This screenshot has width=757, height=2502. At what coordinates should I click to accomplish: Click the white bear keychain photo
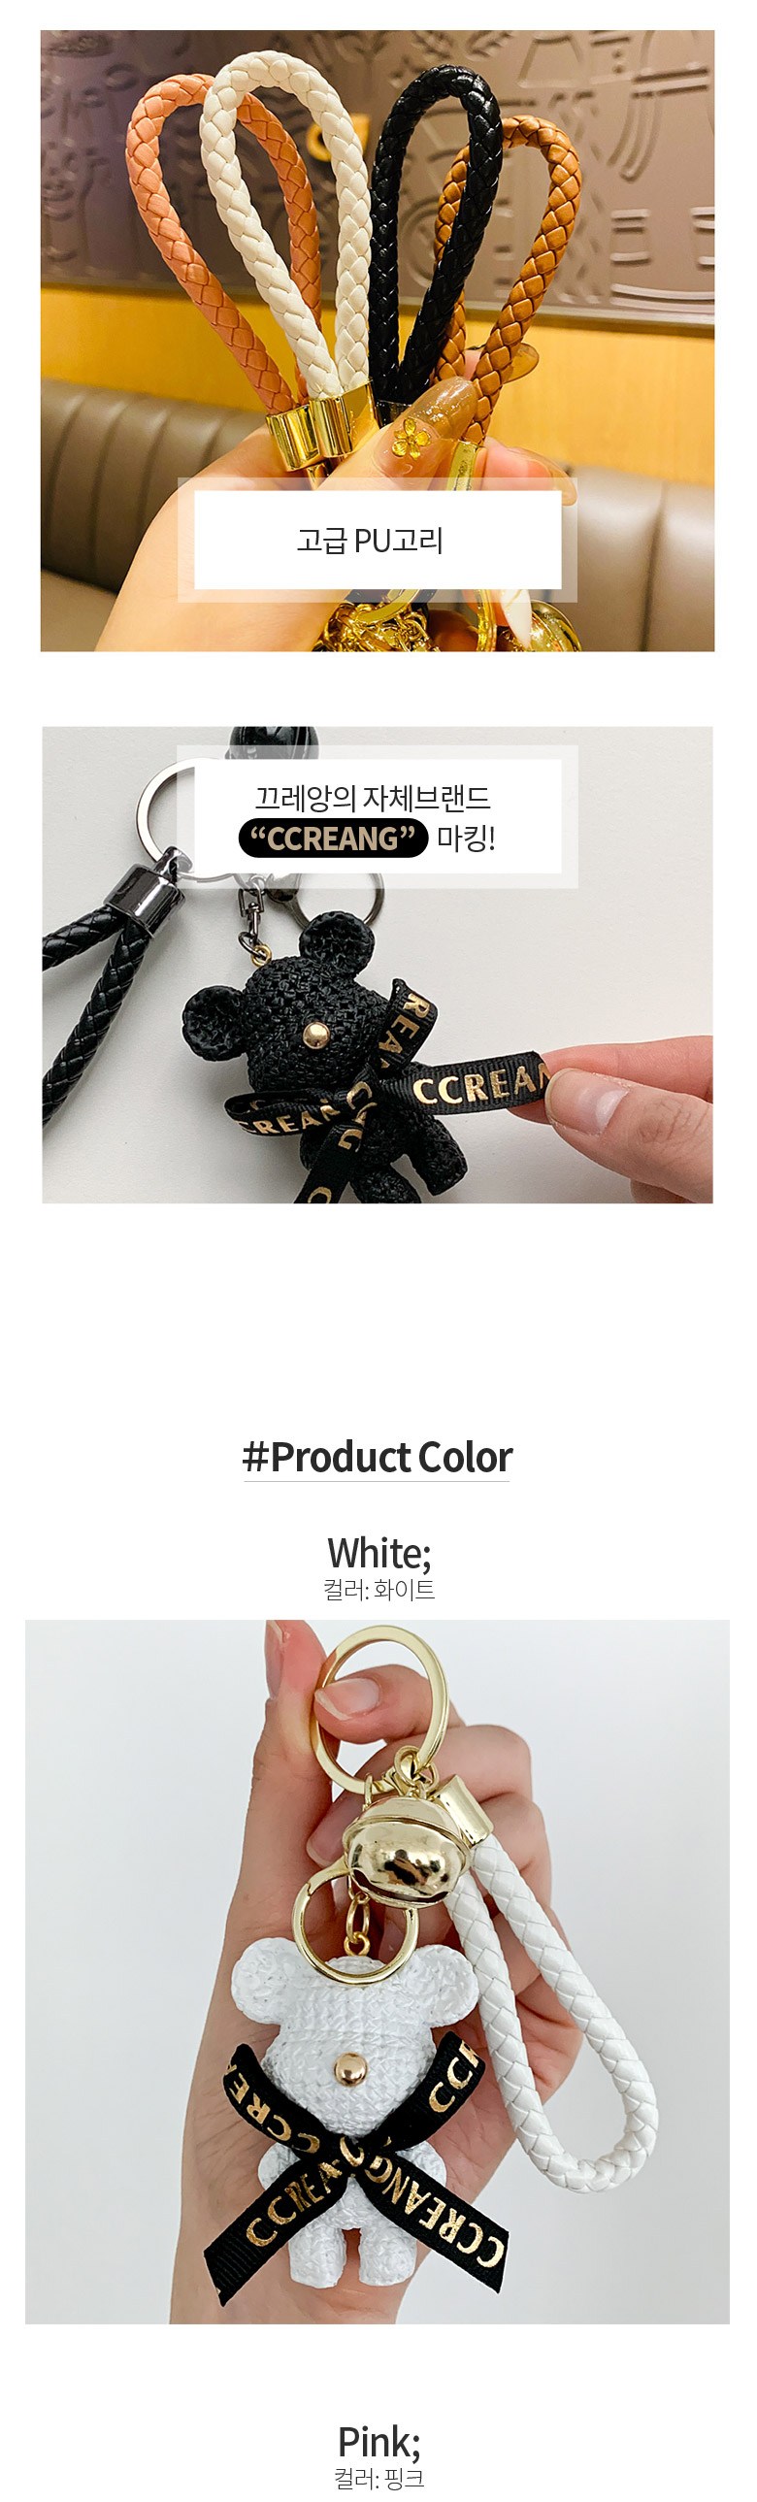(x=377, y=1972)
